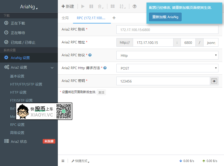Viewport: 224px width, 166px height.
Task: Click the 新建 new task button
Action: coord(68,6)
